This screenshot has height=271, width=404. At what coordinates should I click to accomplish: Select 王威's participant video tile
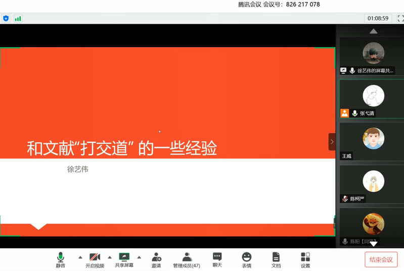(372, 141)
